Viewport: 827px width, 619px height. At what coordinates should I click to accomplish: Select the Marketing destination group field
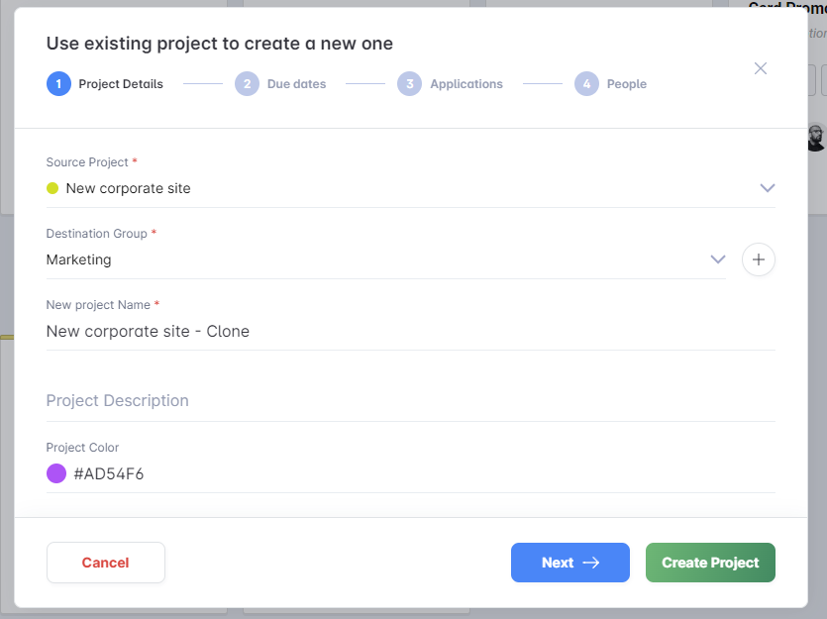(376, 259)
